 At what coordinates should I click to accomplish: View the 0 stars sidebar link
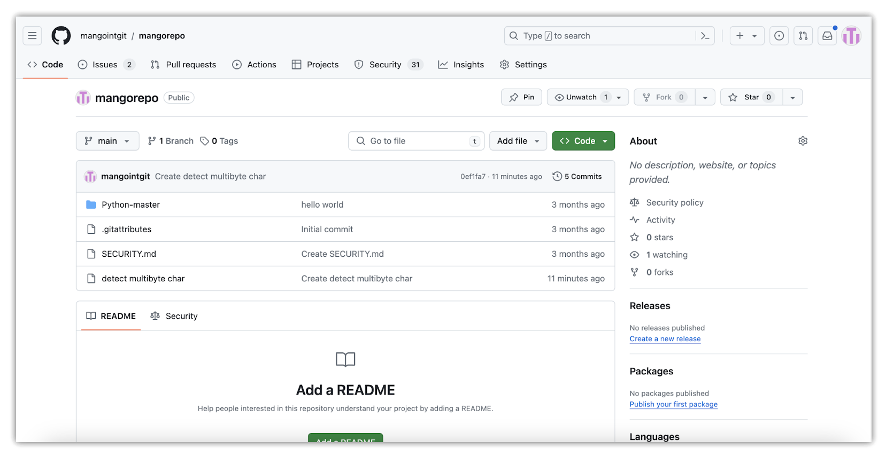tap(660, 237)
